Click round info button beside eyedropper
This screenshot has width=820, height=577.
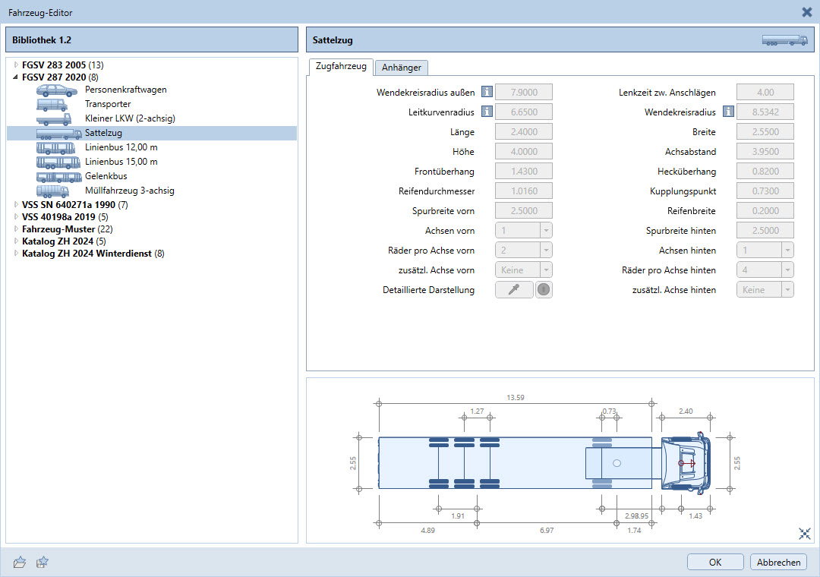[x=544, y=289]
